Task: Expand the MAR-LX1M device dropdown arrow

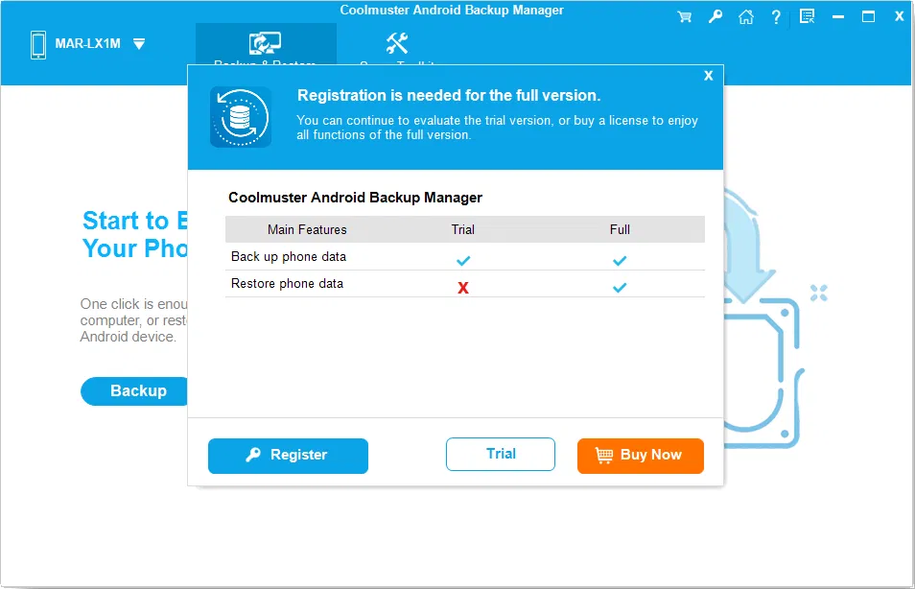Action: (139, 43)
